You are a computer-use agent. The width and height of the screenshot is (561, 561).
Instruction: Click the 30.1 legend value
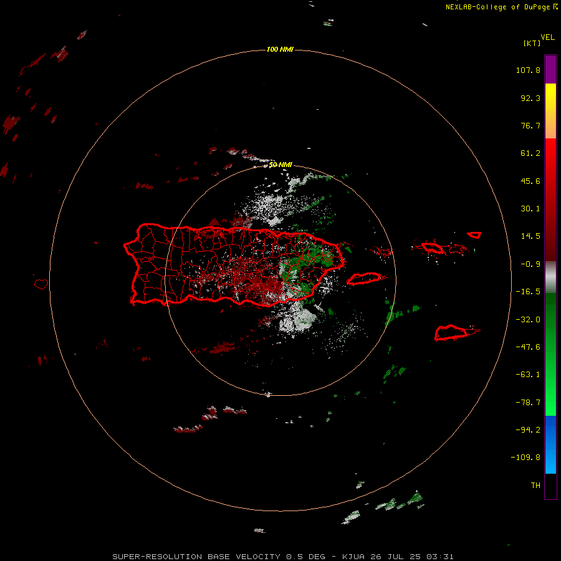[530, 209]
